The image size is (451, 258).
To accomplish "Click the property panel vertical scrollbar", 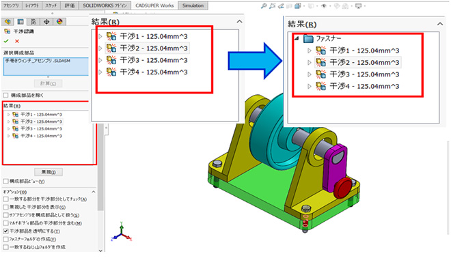I will (x=100, y=167).
